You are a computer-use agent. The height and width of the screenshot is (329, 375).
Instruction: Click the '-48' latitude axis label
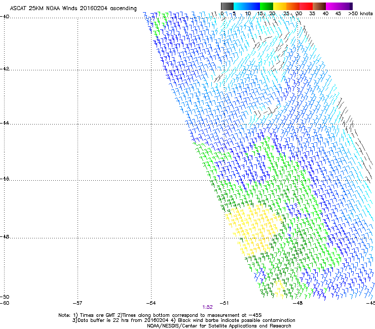pyautogui.click(x=5, y=236)
